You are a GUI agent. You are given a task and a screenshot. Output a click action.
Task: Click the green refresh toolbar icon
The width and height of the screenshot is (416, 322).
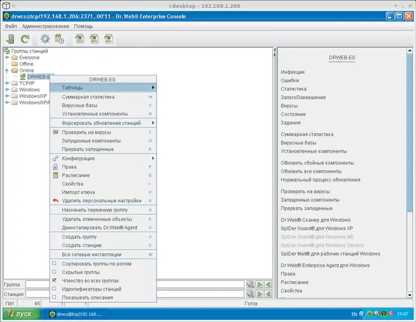click(25, 39)
